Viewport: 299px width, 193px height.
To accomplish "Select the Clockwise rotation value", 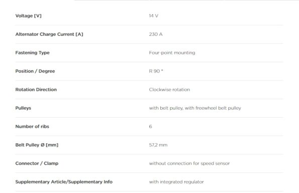I will [169, 89].
